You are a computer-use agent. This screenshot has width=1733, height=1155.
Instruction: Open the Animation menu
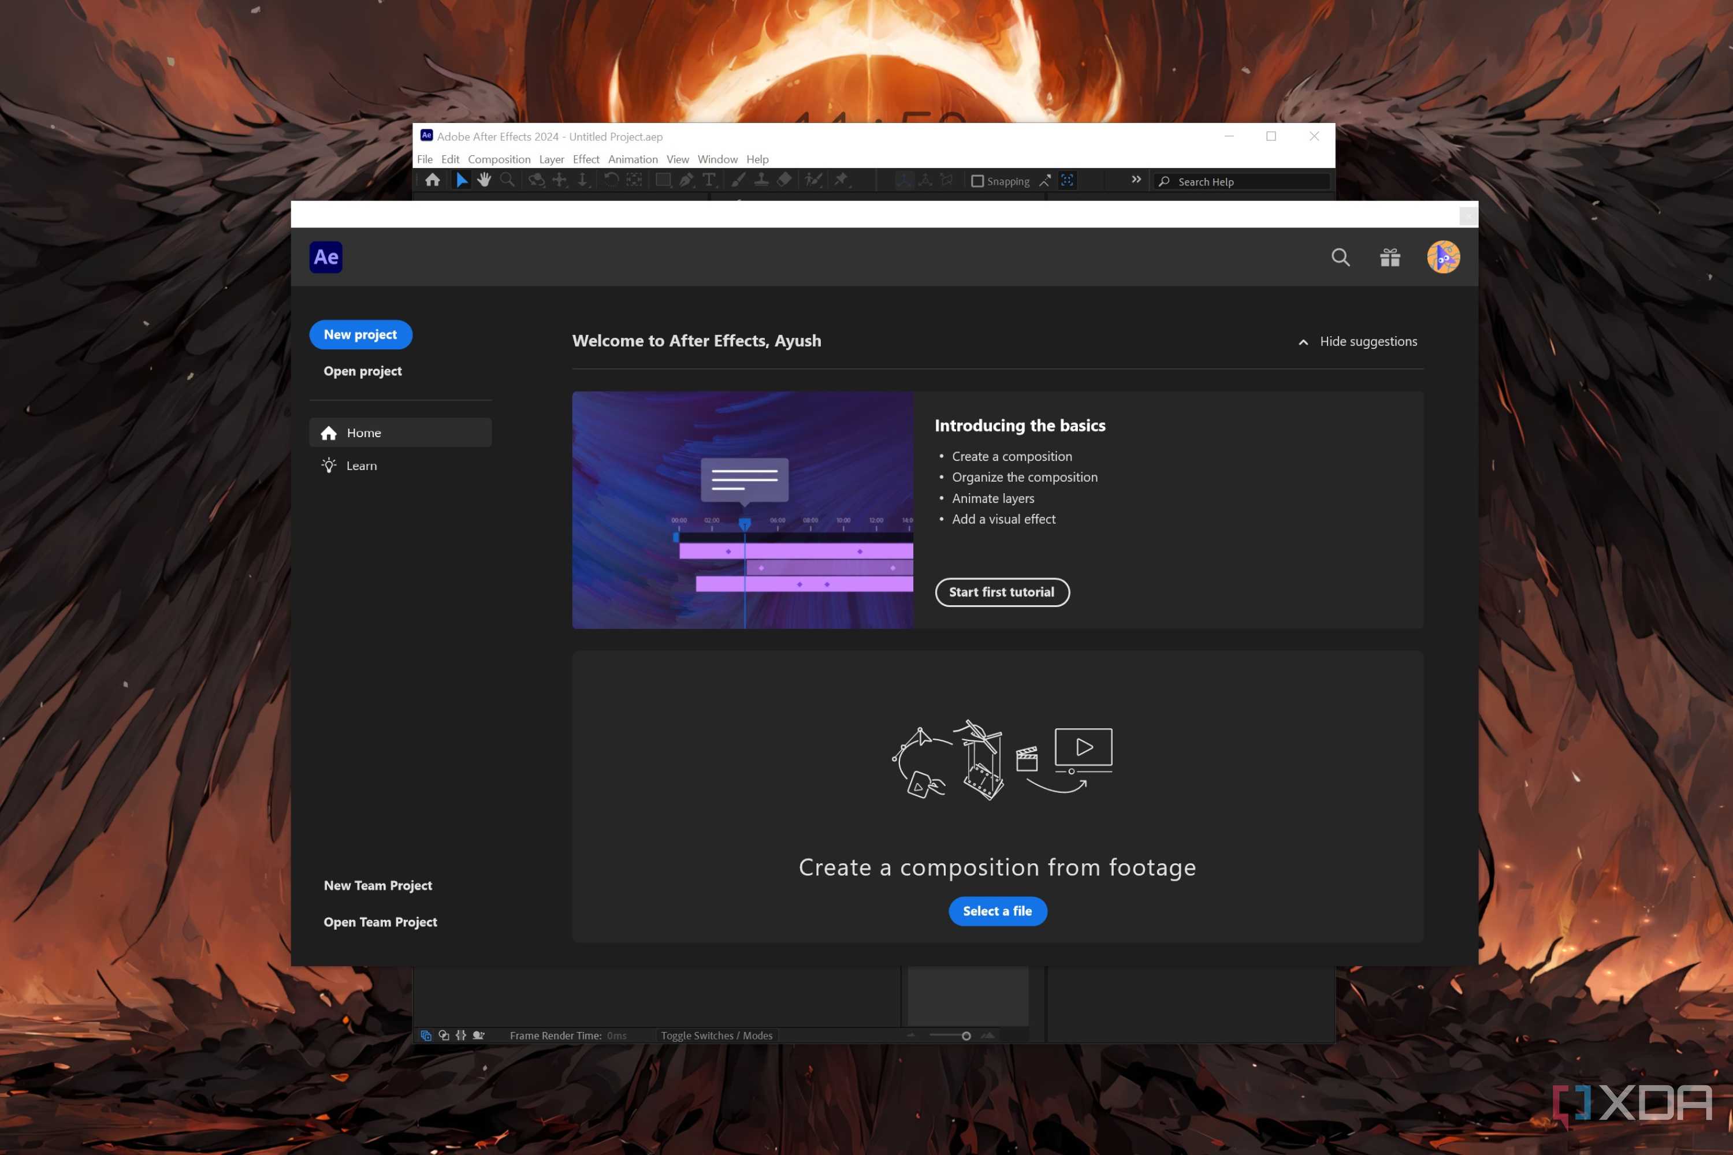tap(633, 159)
